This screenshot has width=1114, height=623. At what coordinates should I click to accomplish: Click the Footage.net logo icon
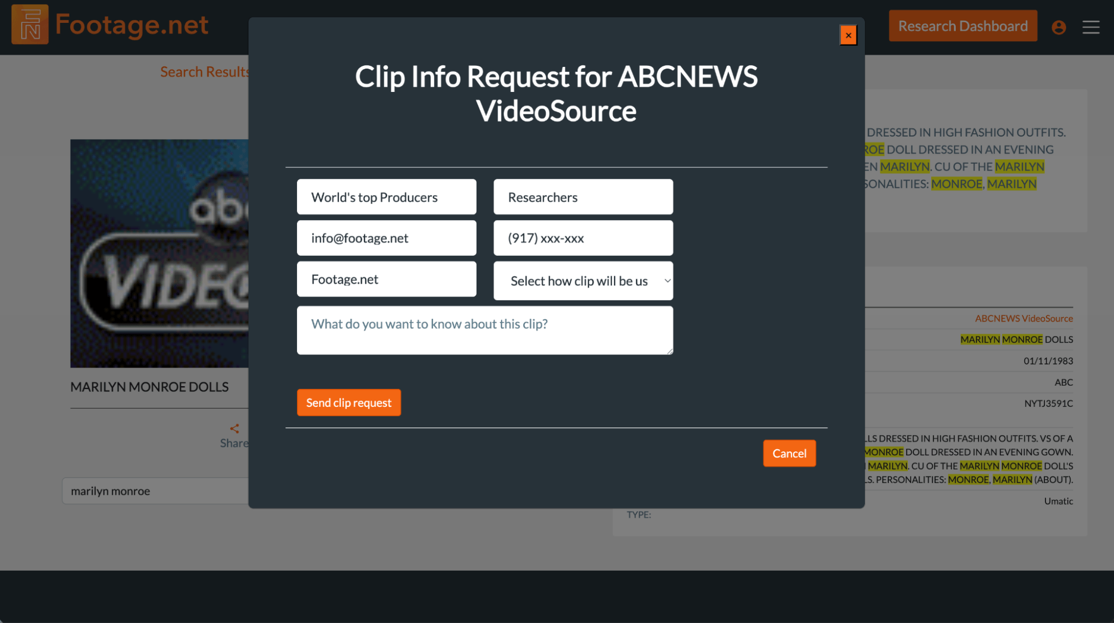click(30, 24)
